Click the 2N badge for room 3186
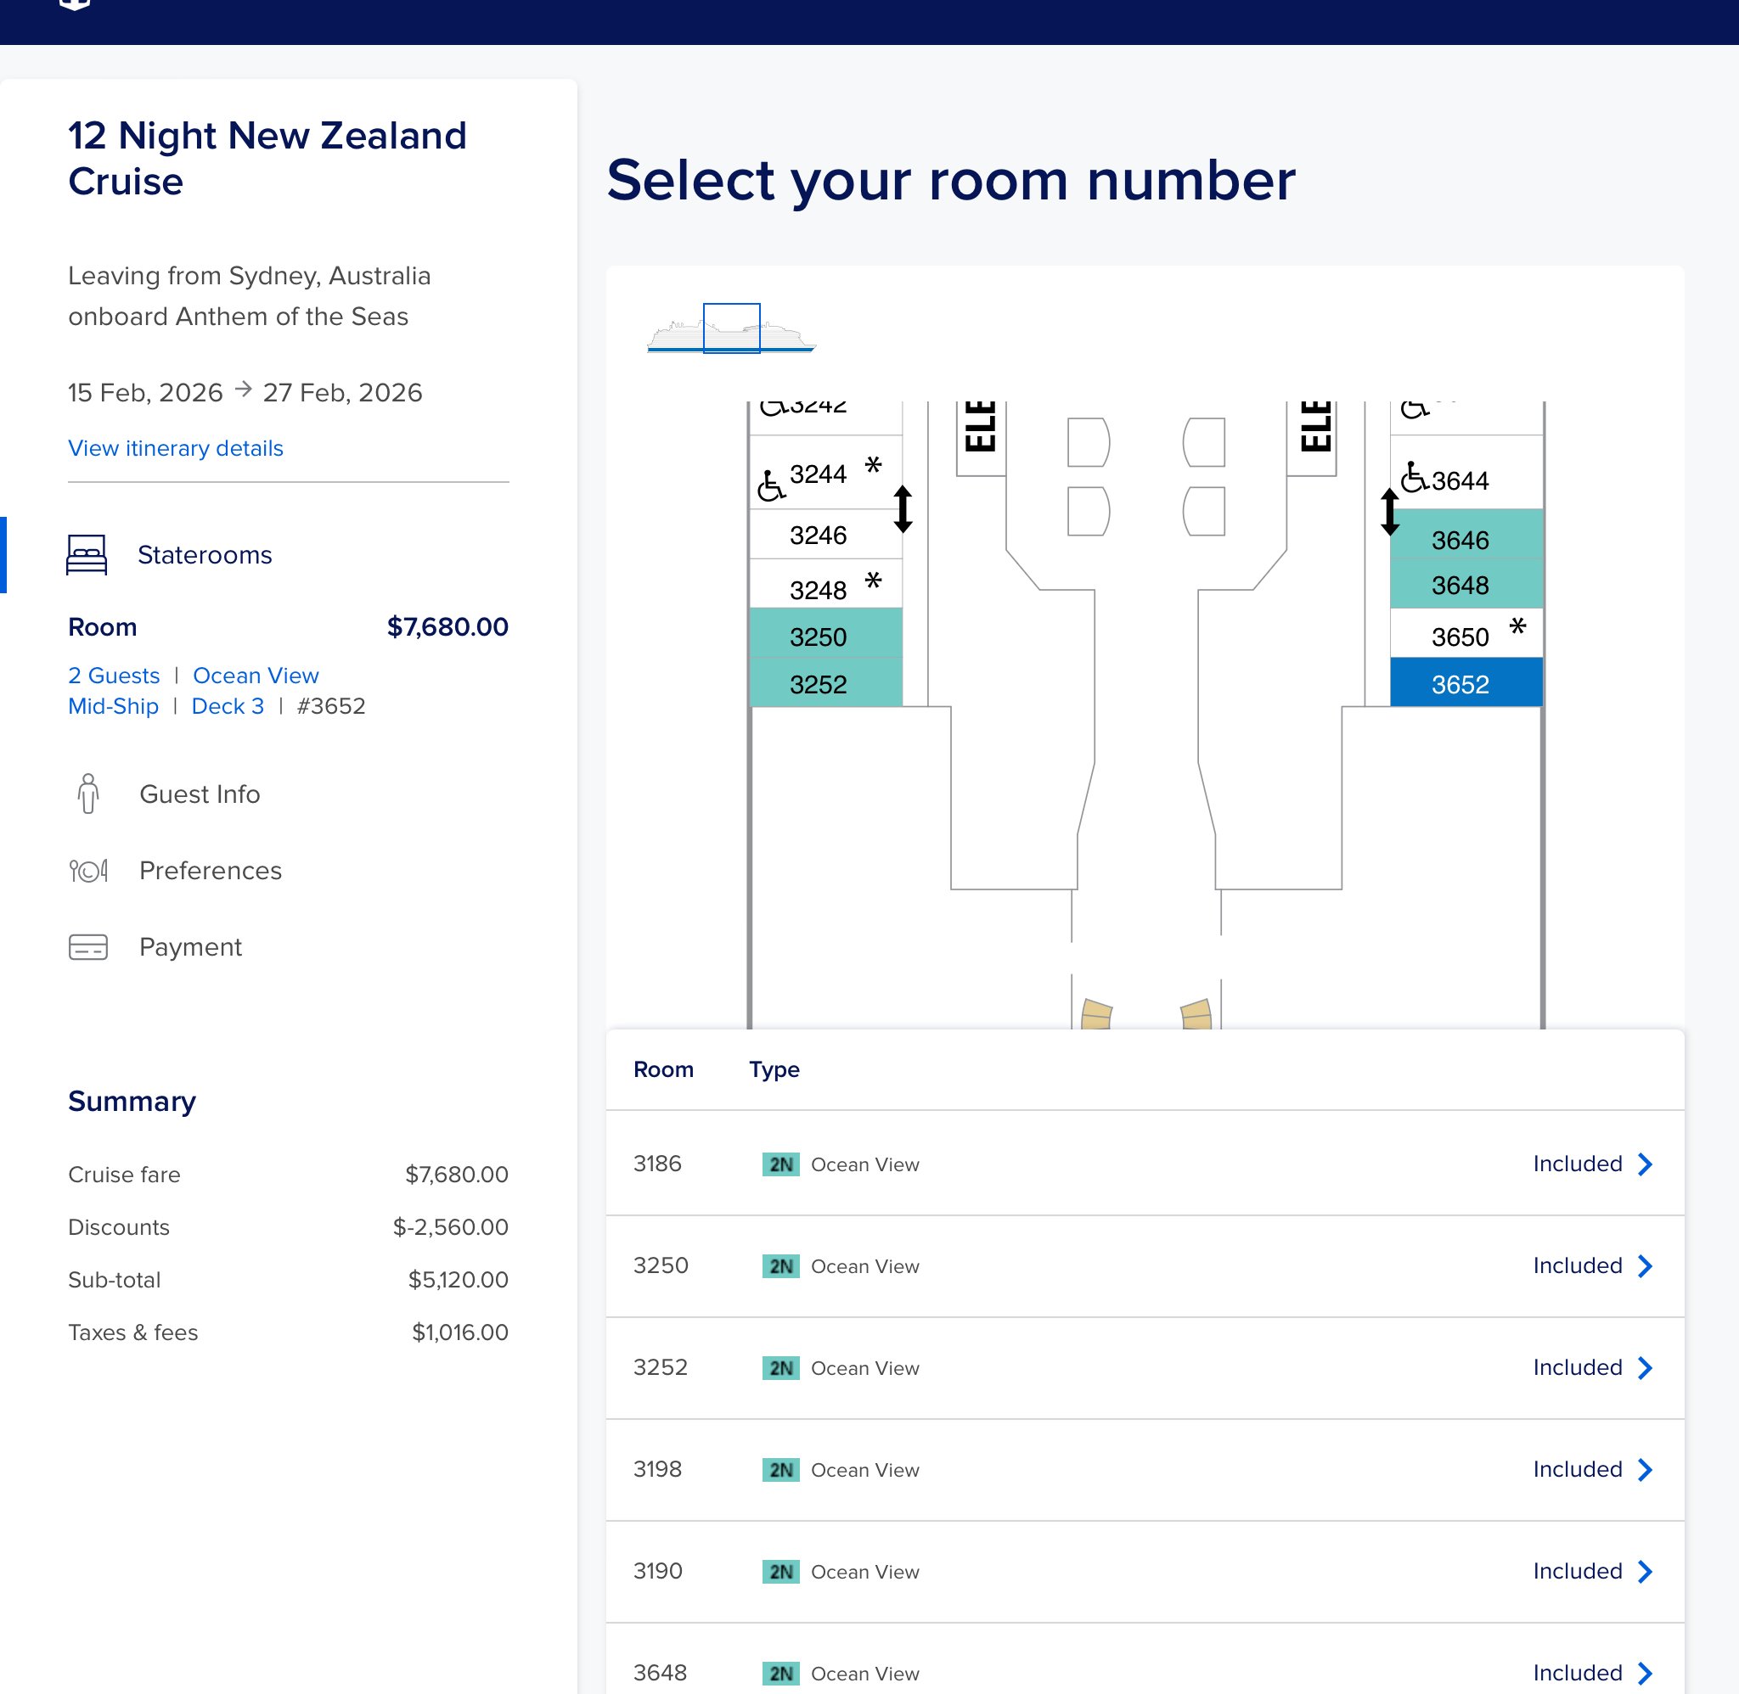This screenshot has height=1694, width=1739. pos(780,1164)
